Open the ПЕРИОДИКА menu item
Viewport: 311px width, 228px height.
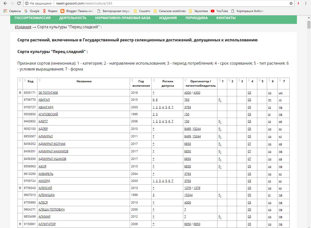tap(196, 18)
